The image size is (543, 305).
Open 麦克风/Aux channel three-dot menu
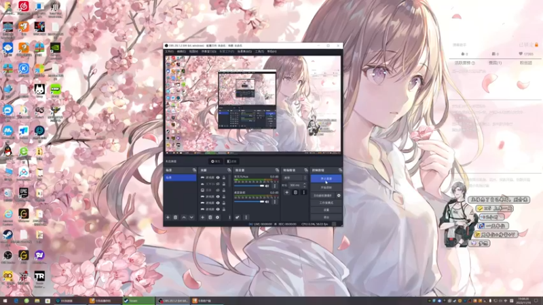coord(275,186)
